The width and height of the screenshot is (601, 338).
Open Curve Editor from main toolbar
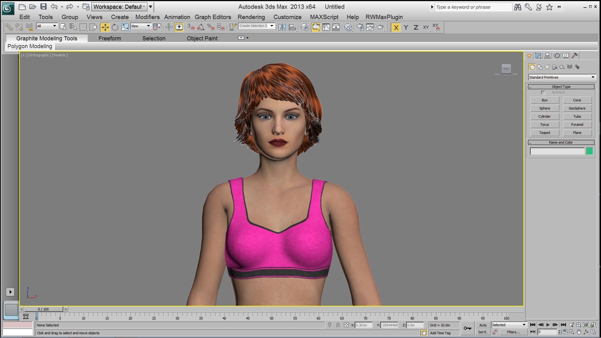[326, 28]
